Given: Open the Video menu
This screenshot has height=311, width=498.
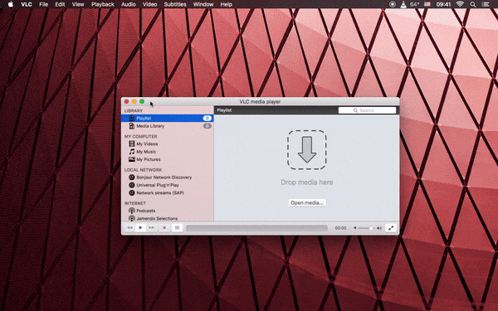Looking at the screenshot, I should pyautogui.click(x=149, y=4).
